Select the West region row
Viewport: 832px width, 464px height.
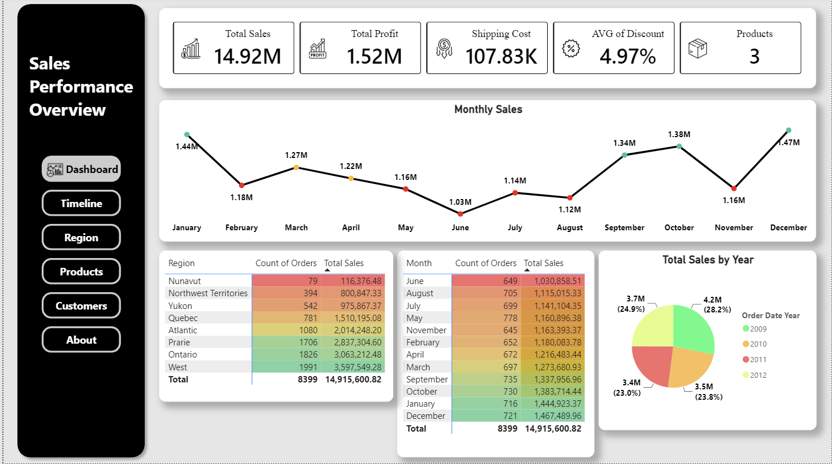click(275, 367)
